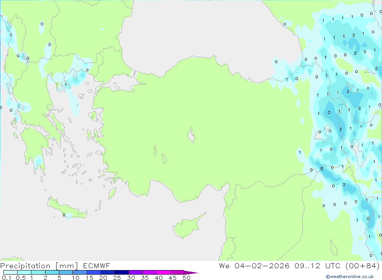Click the '0.5' legend scale label
The height and width of the screenshot is (280, 382).
pos(21,278)
